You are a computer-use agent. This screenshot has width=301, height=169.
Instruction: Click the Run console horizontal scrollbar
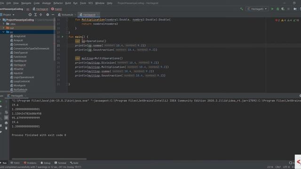[x=49, y=159]
